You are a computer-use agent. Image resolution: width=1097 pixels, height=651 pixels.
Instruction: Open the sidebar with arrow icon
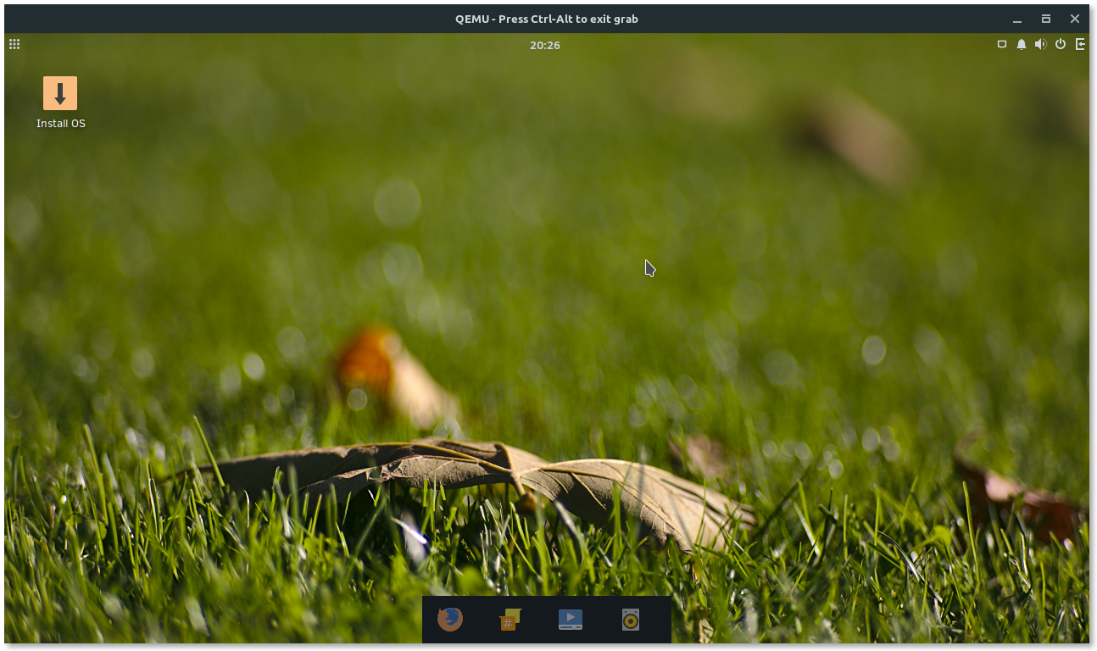(x=1080, y=44)
